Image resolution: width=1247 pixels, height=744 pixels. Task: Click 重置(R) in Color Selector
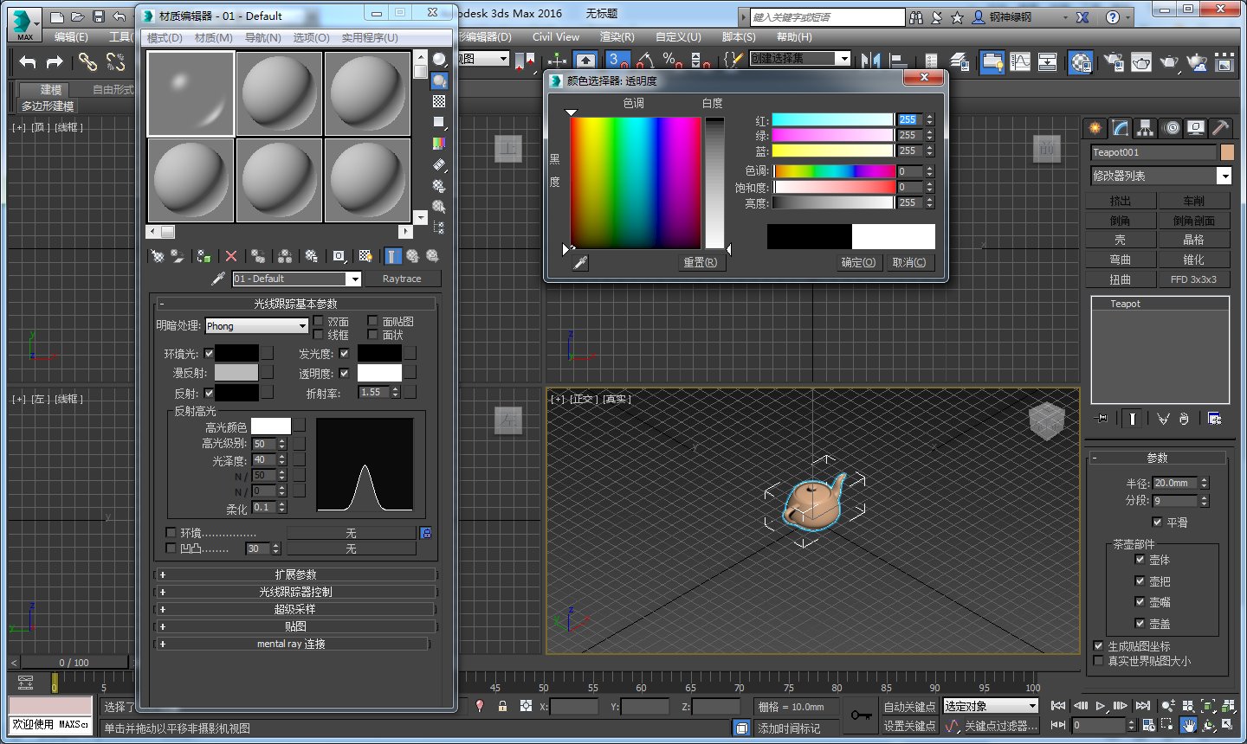(700, 262)
